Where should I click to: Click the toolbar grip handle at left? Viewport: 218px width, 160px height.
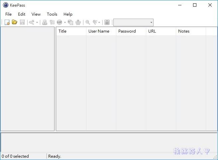(2, 22)
